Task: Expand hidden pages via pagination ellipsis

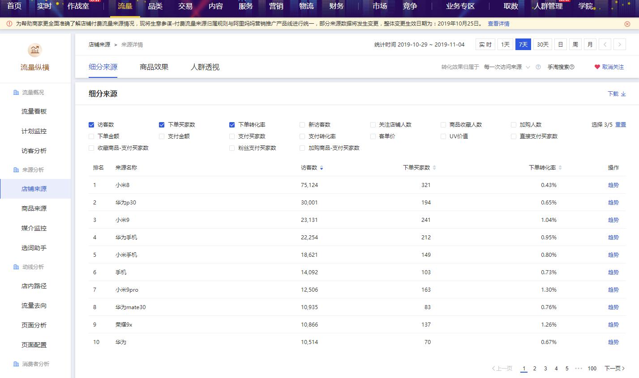Action: tap(579, 368)
